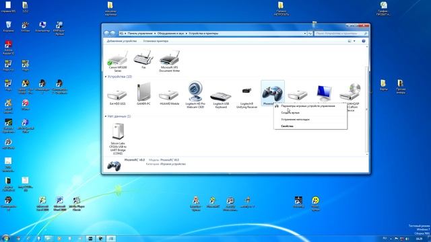Click the RU language indicator
Image resolution: width=431 pixels, height=242 pixels.
point(385,239)
